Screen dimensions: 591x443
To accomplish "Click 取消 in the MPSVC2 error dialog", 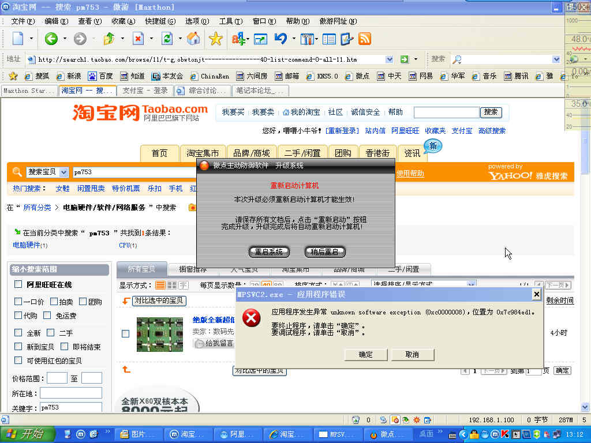I will point(412,355).
